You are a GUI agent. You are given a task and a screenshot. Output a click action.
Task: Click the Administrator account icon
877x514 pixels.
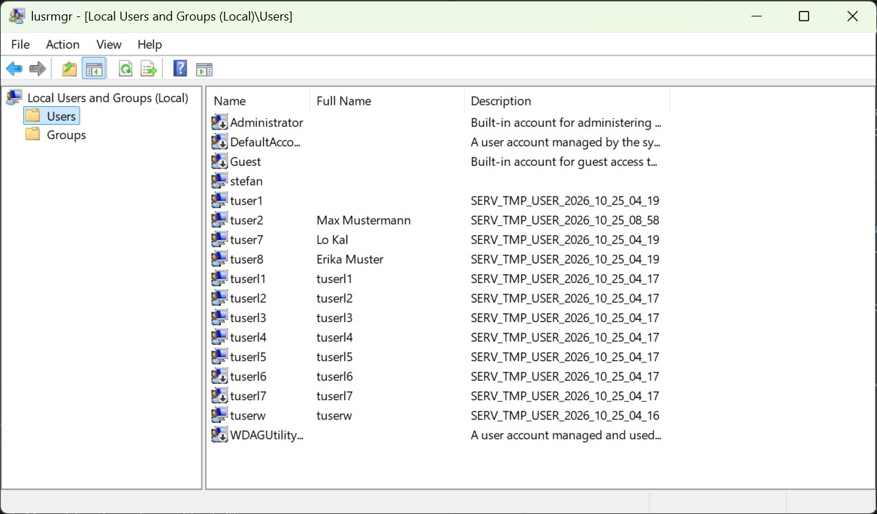pos(219,123)
